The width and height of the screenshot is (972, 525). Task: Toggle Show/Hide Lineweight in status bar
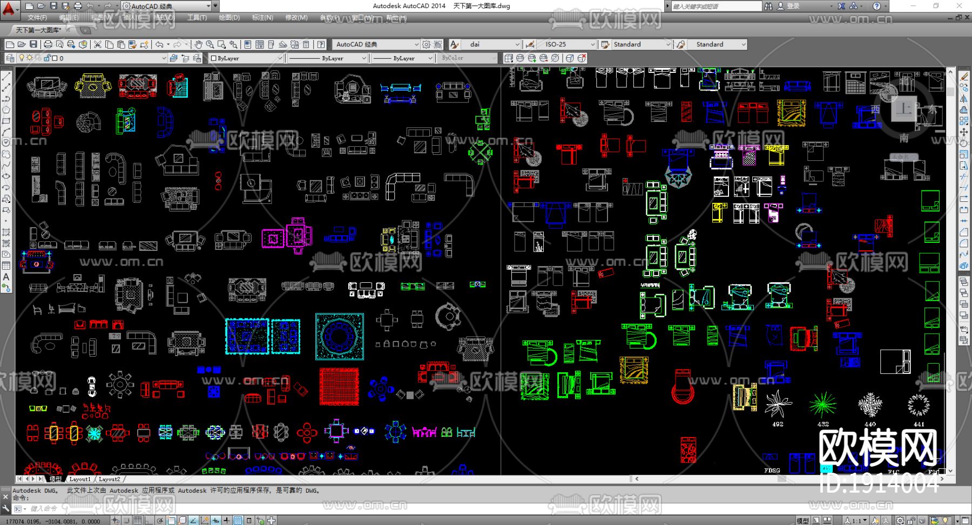click(227, 520)
